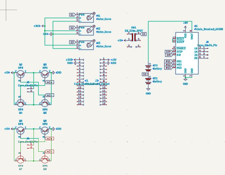Click the STP input label
Viewport: 225px width, 175px height.
click(168, 51)
